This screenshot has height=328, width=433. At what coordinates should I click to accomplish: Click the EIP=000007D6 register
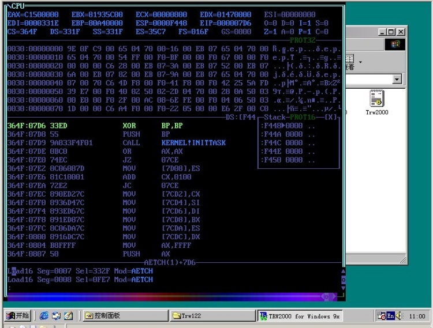[x=226, y=23]
